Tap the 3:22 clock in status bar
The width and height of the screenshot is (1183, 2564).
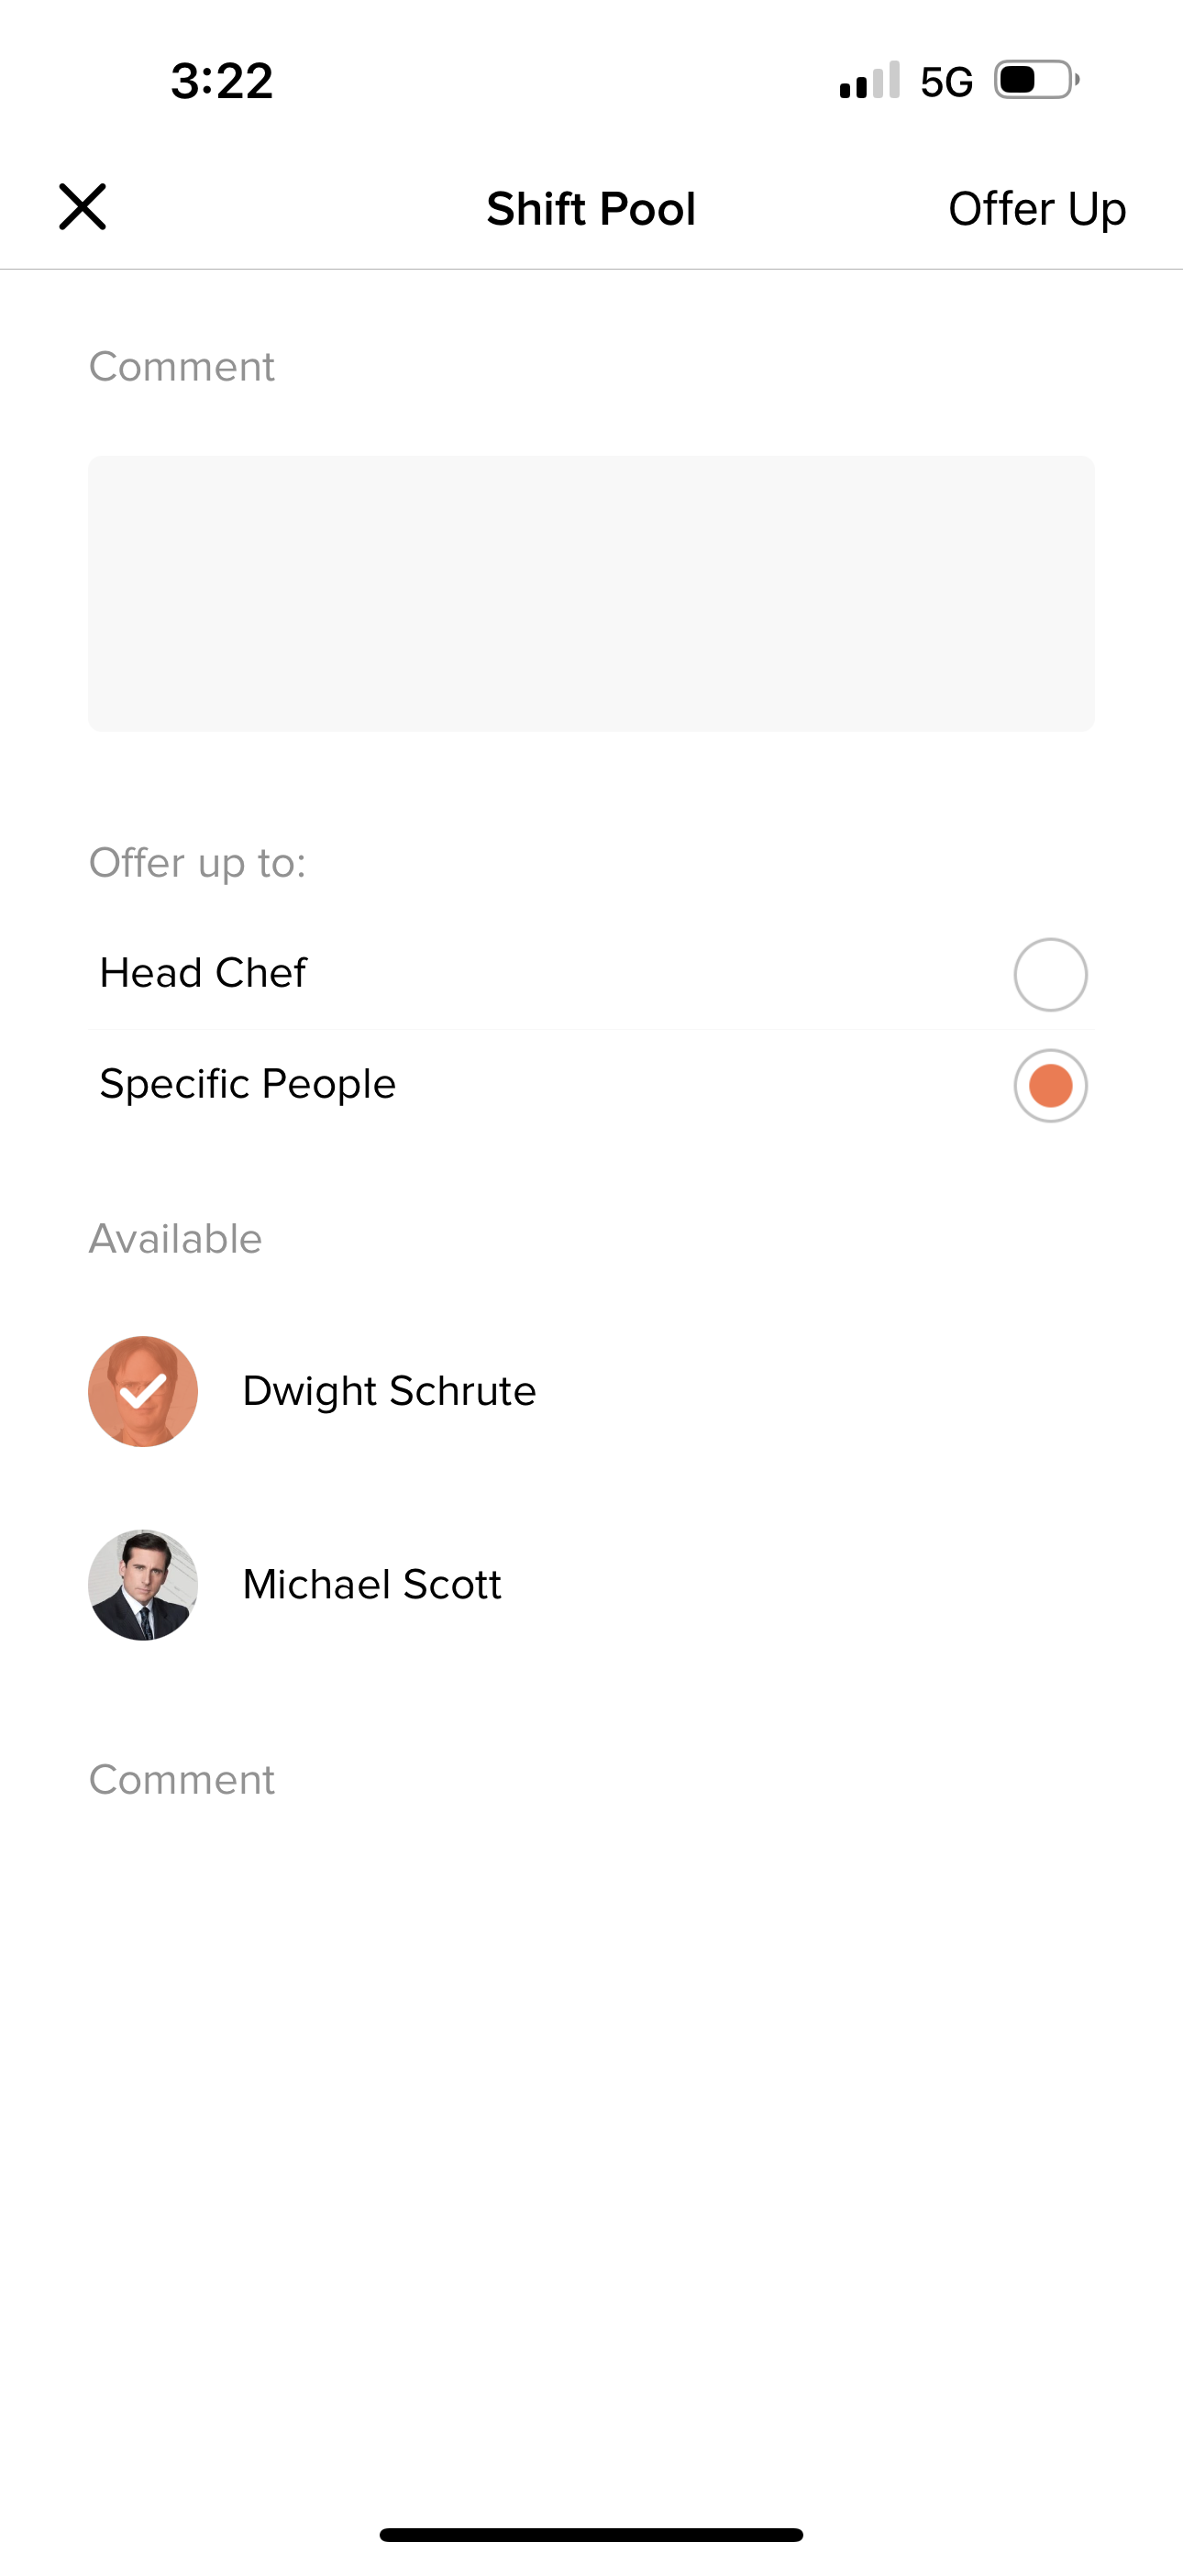click(222, 81)
